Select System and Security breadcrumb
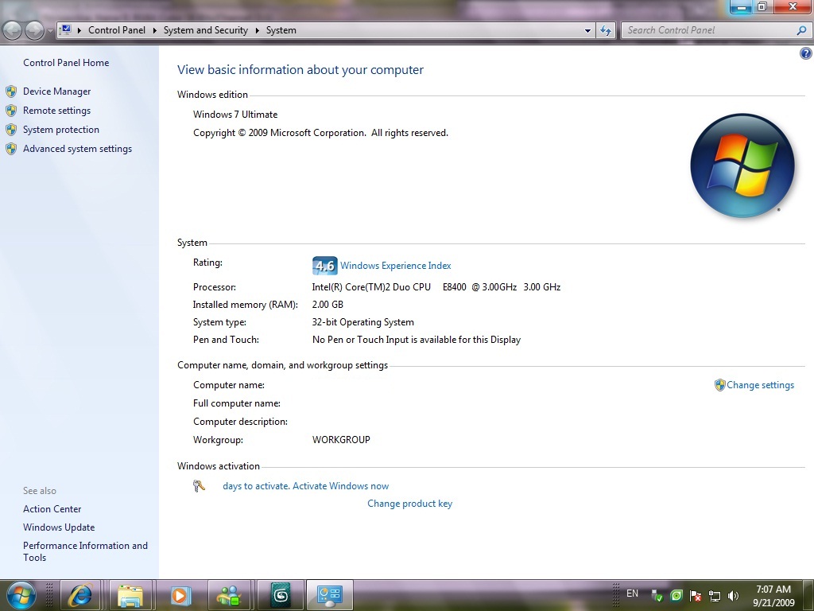The height and width of the screenshot is (611, 814). [x=206, y=30]
